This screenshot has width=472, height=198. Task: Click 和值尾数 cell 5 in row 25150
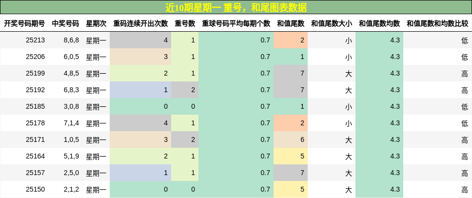coord(291,189)
